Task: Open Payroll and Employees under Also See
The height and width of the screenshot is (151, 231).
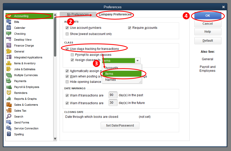Action: (x=208, y=69)
